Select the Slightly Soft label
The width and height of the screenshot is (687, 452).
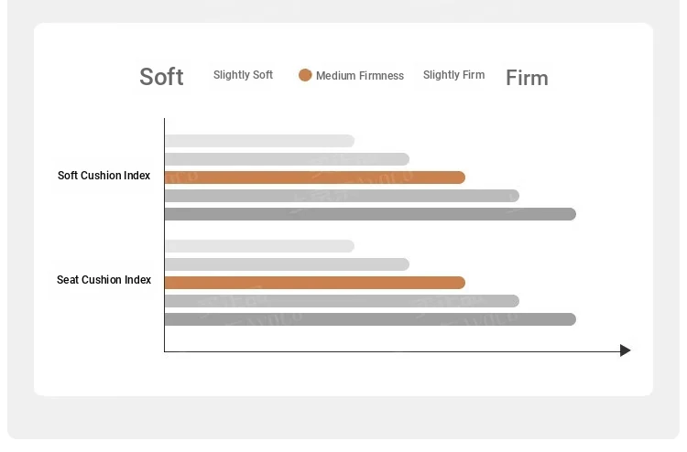[x=243, y=75]
